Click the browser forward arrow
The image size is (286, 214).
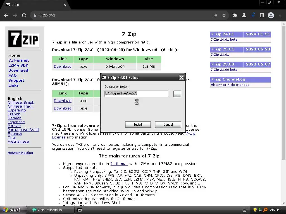pos(15,15)
